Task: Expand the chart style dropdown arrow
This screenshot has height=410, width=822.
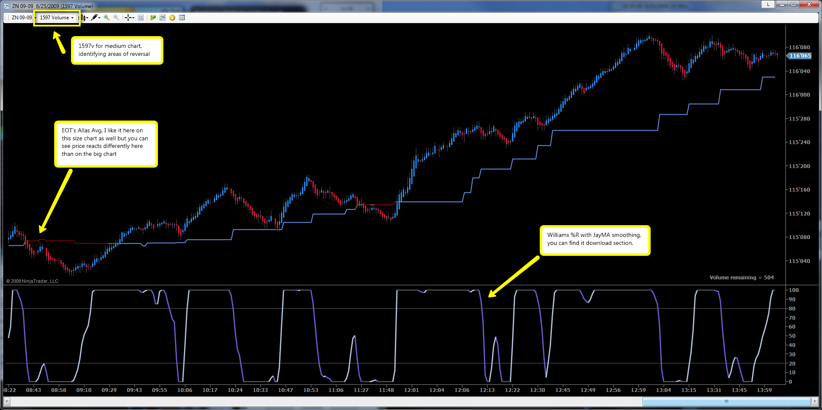Action: point(87,18)
